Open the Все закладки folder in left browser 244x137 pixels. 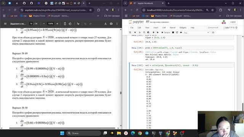(x=112, y=16)
